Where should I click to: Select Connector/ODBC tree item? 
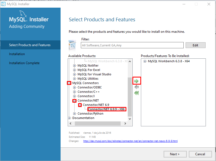[x=90, y=87]
